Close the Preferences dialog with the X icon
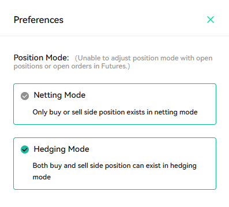 tap(211, 20)
